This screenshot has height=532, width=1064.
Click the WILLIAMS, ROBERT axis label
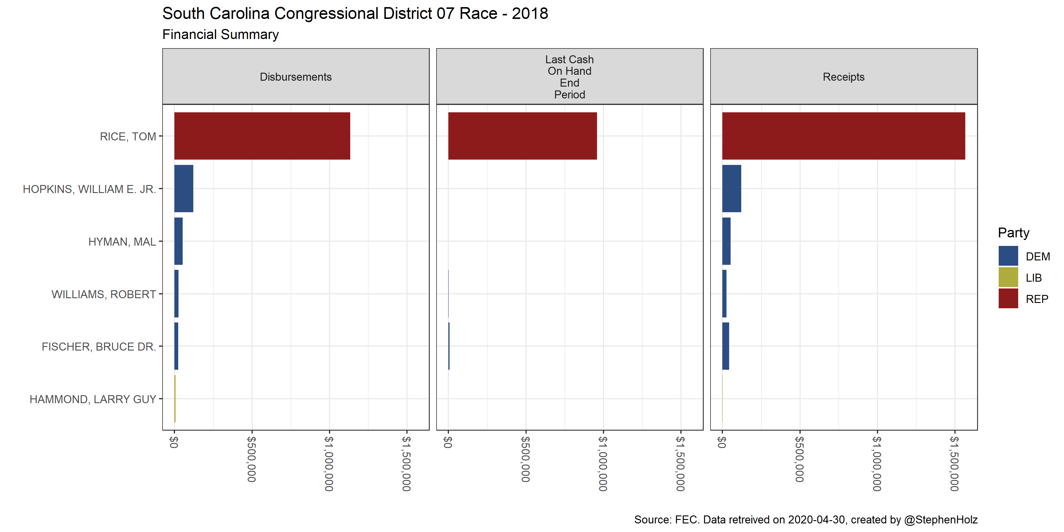[103, 294]
